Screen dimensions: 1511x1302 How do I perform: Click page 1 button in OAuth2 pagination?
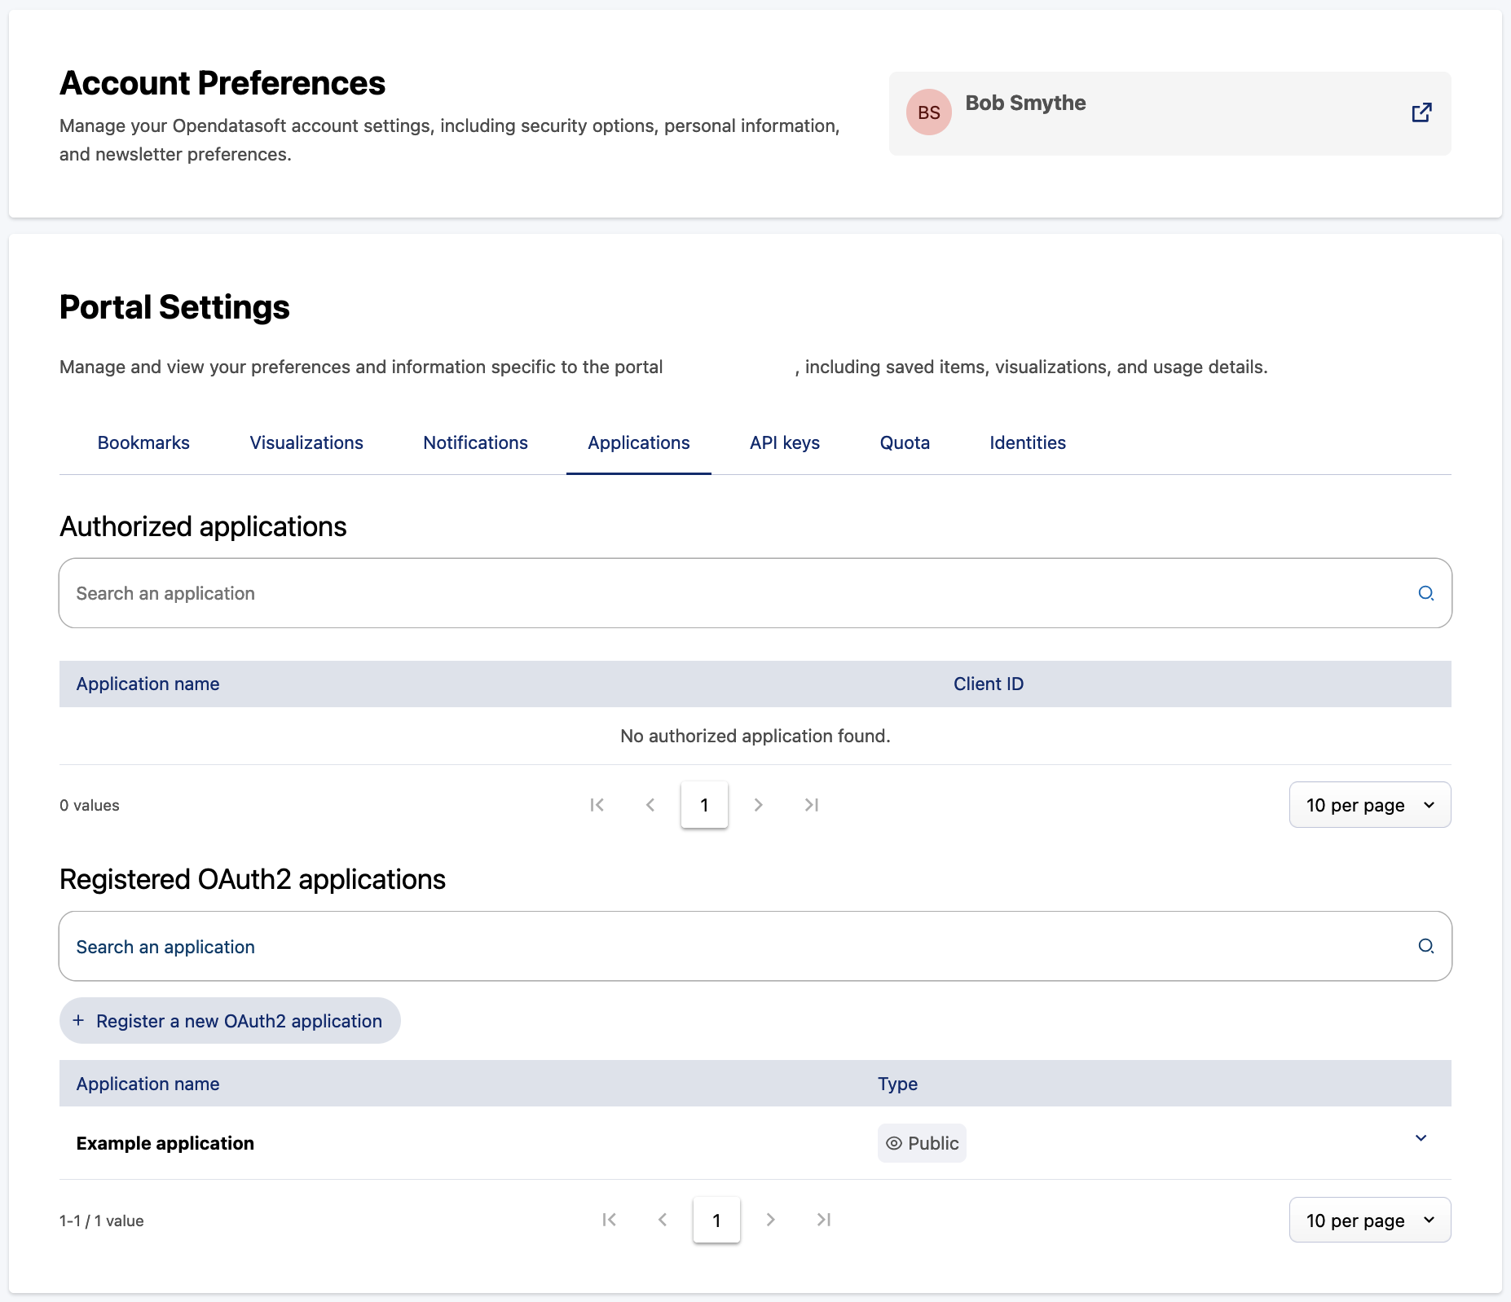(x=716, y=1220)
